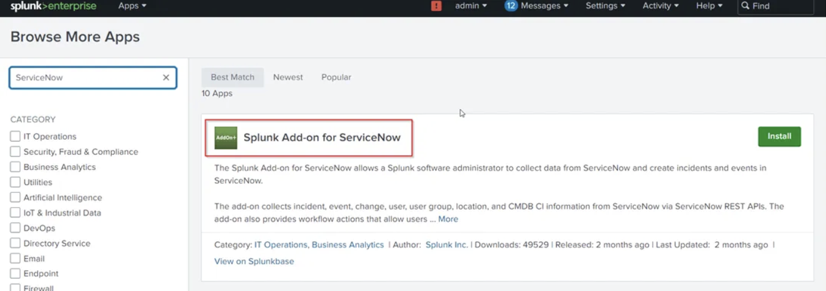Open View on Splunkbase link
Image resolution: width=826 pixels, height=291 pixels.
coord(254,261)
